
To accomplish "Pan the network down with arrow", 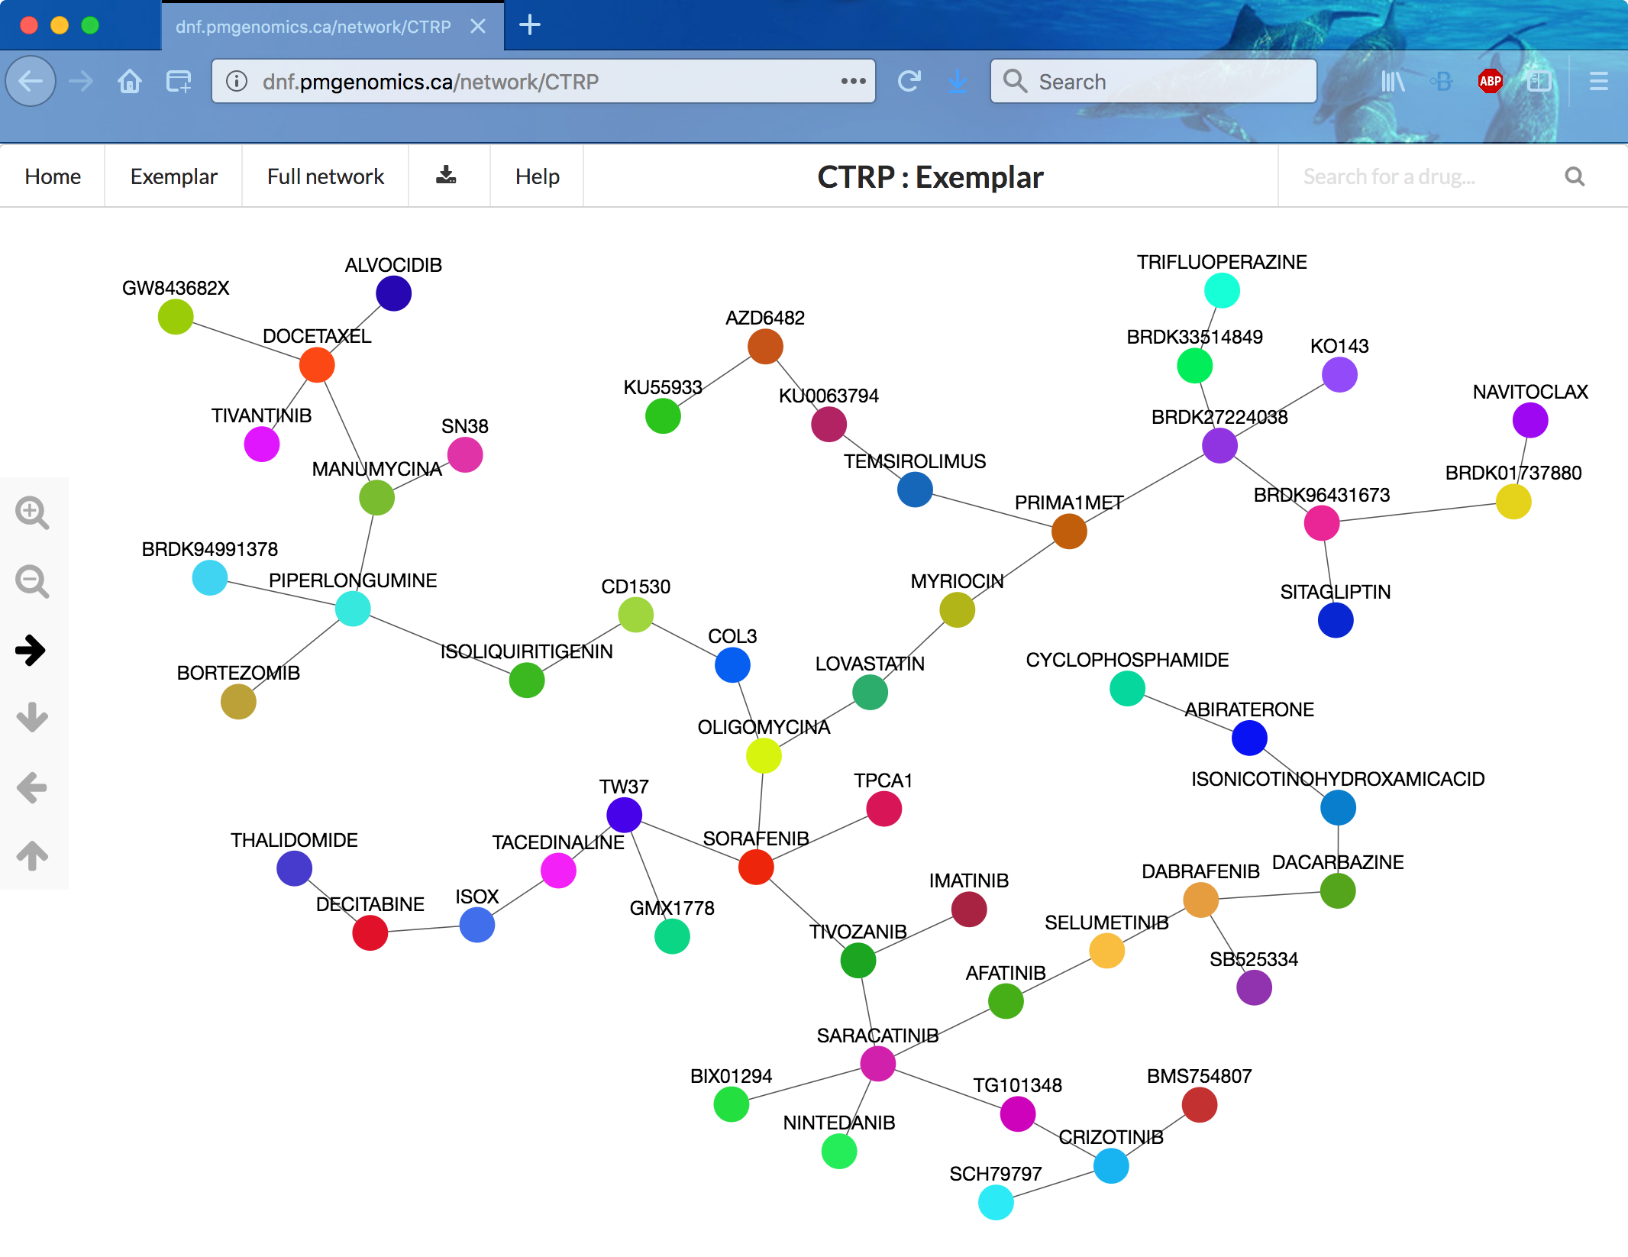I will [x=32, y=717].
